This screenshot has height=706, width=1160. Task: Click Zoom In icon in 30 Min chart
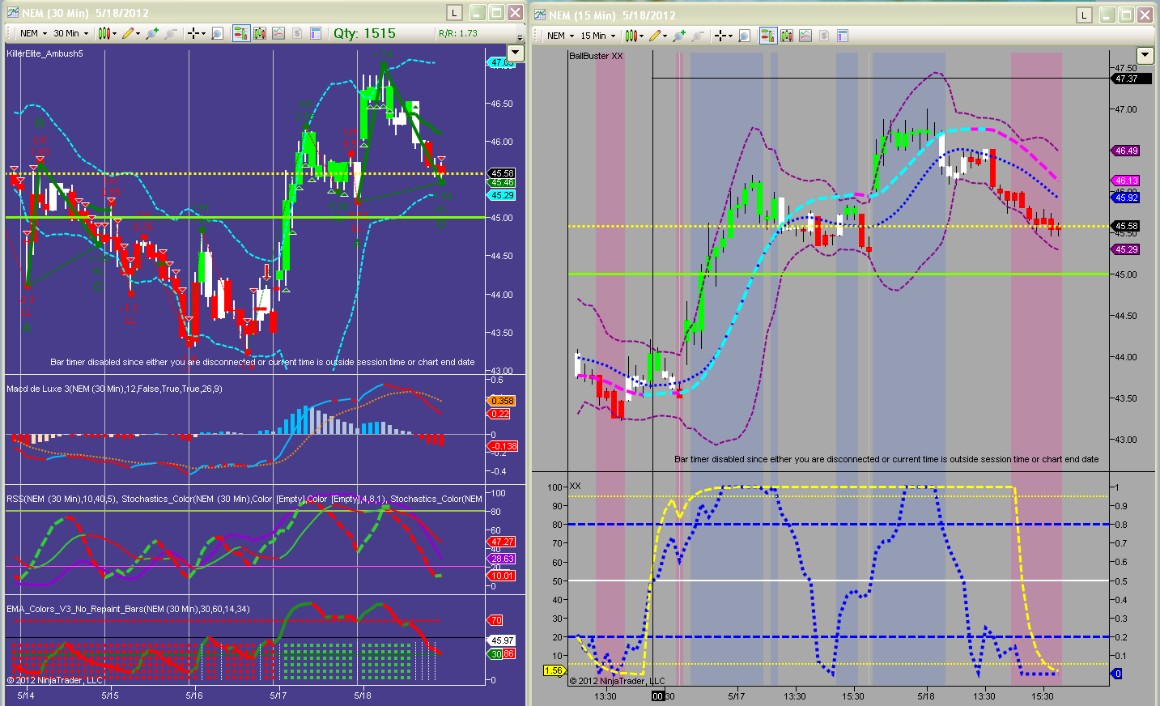tap(151, 33)
